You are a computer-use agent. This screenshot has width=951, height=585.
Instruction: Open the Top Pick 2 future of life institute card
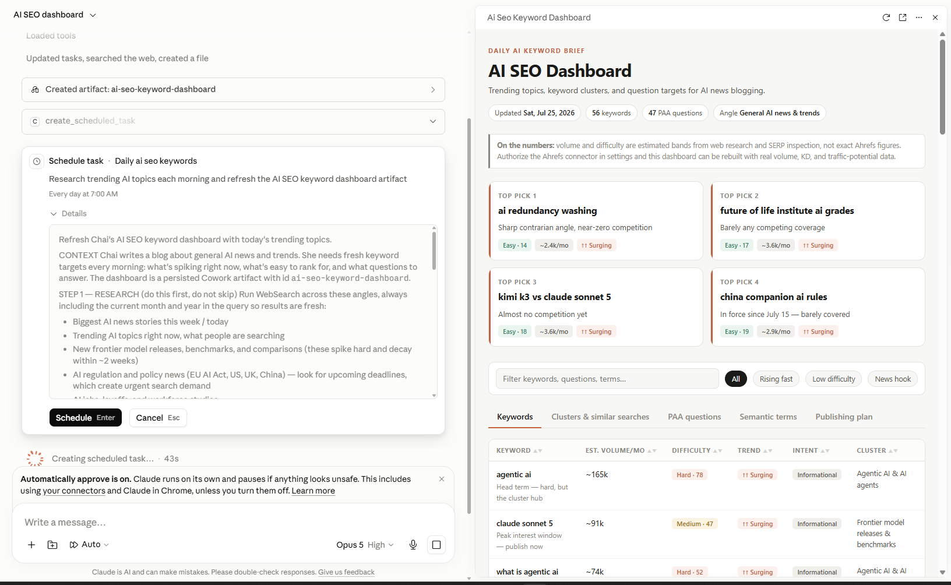point(818,221)
